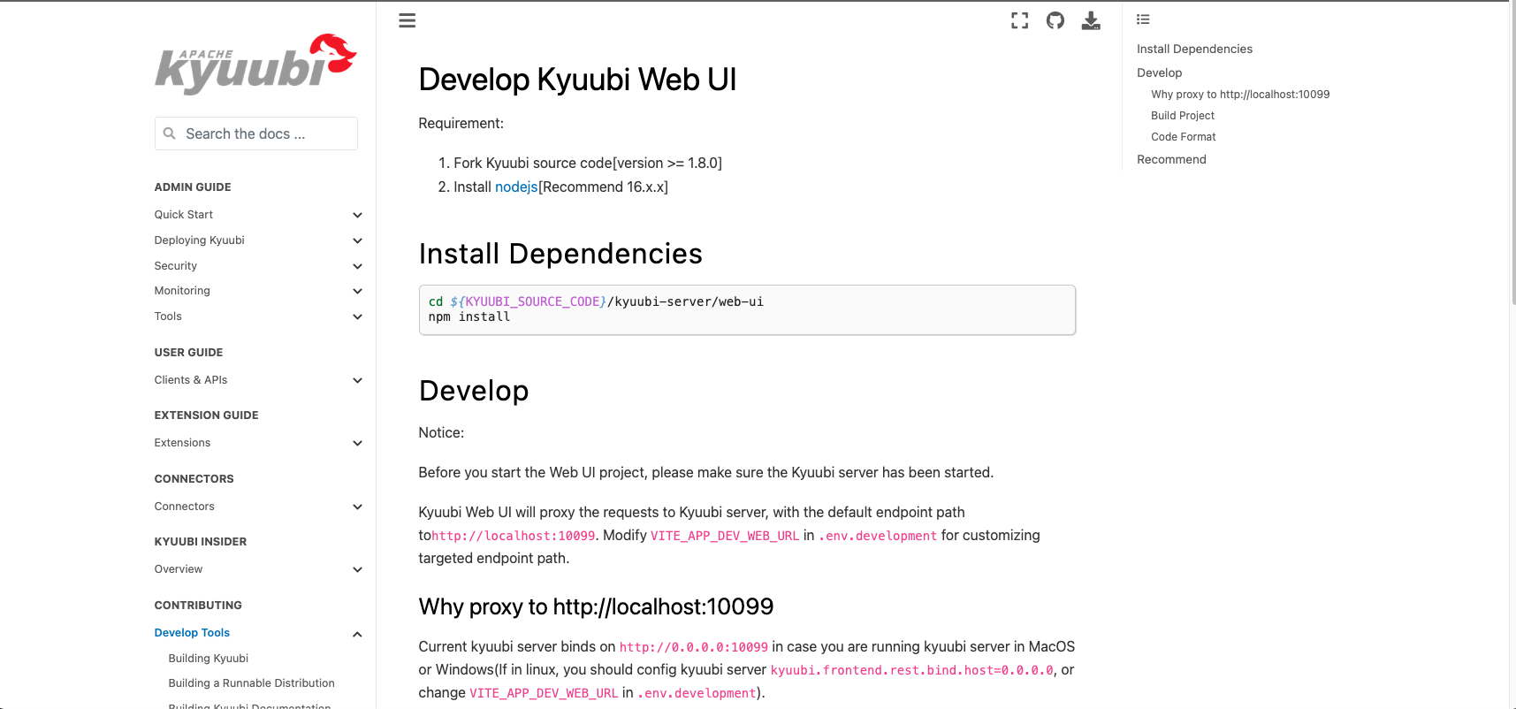
Task: Open Extensions sidebar item
Action: [x=183, y=443]
